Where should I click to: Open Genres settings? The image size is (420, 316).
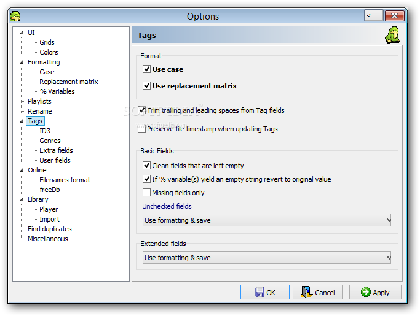pos(50,141)
